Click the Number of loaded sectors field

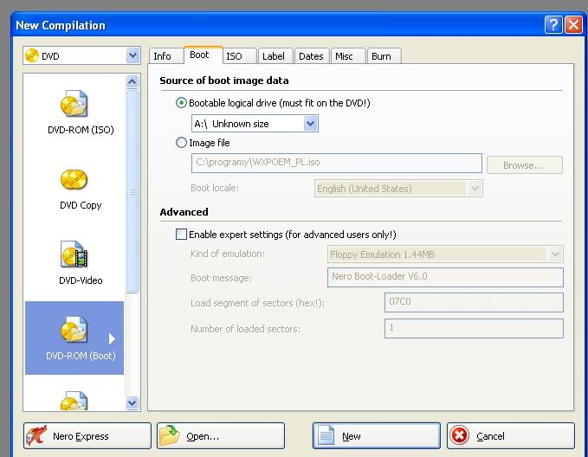[474, 328]
